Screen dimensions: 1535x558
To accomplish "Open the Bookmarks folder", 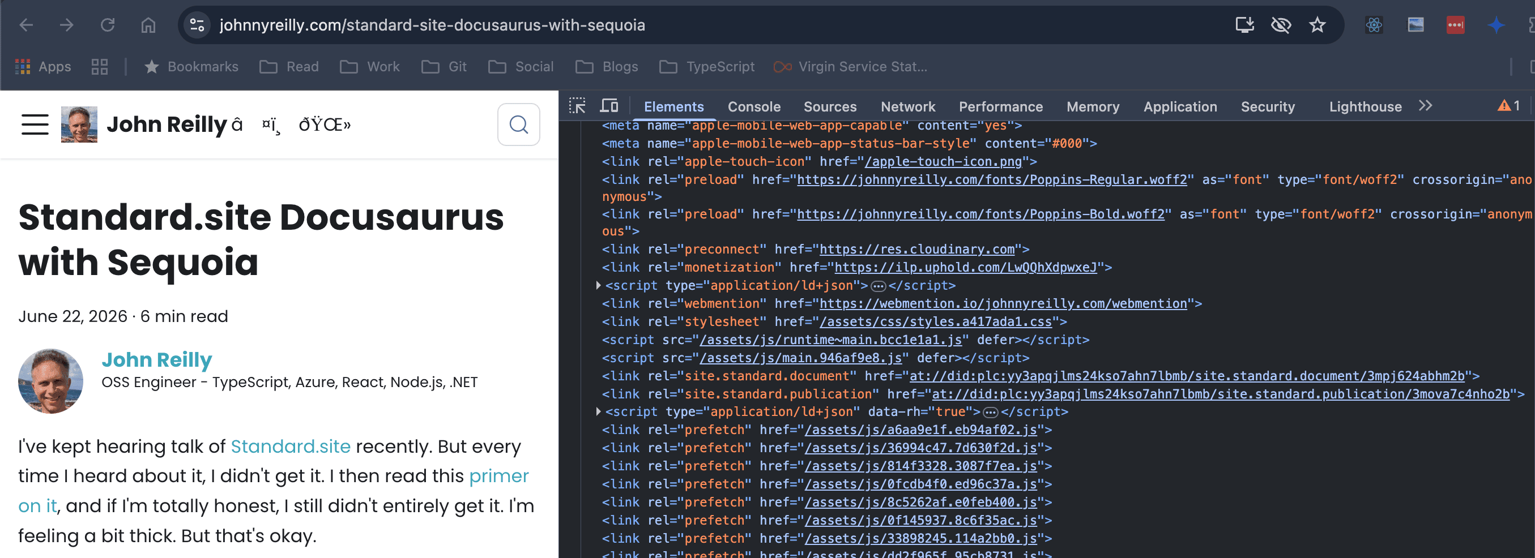I will pos(191,67).
